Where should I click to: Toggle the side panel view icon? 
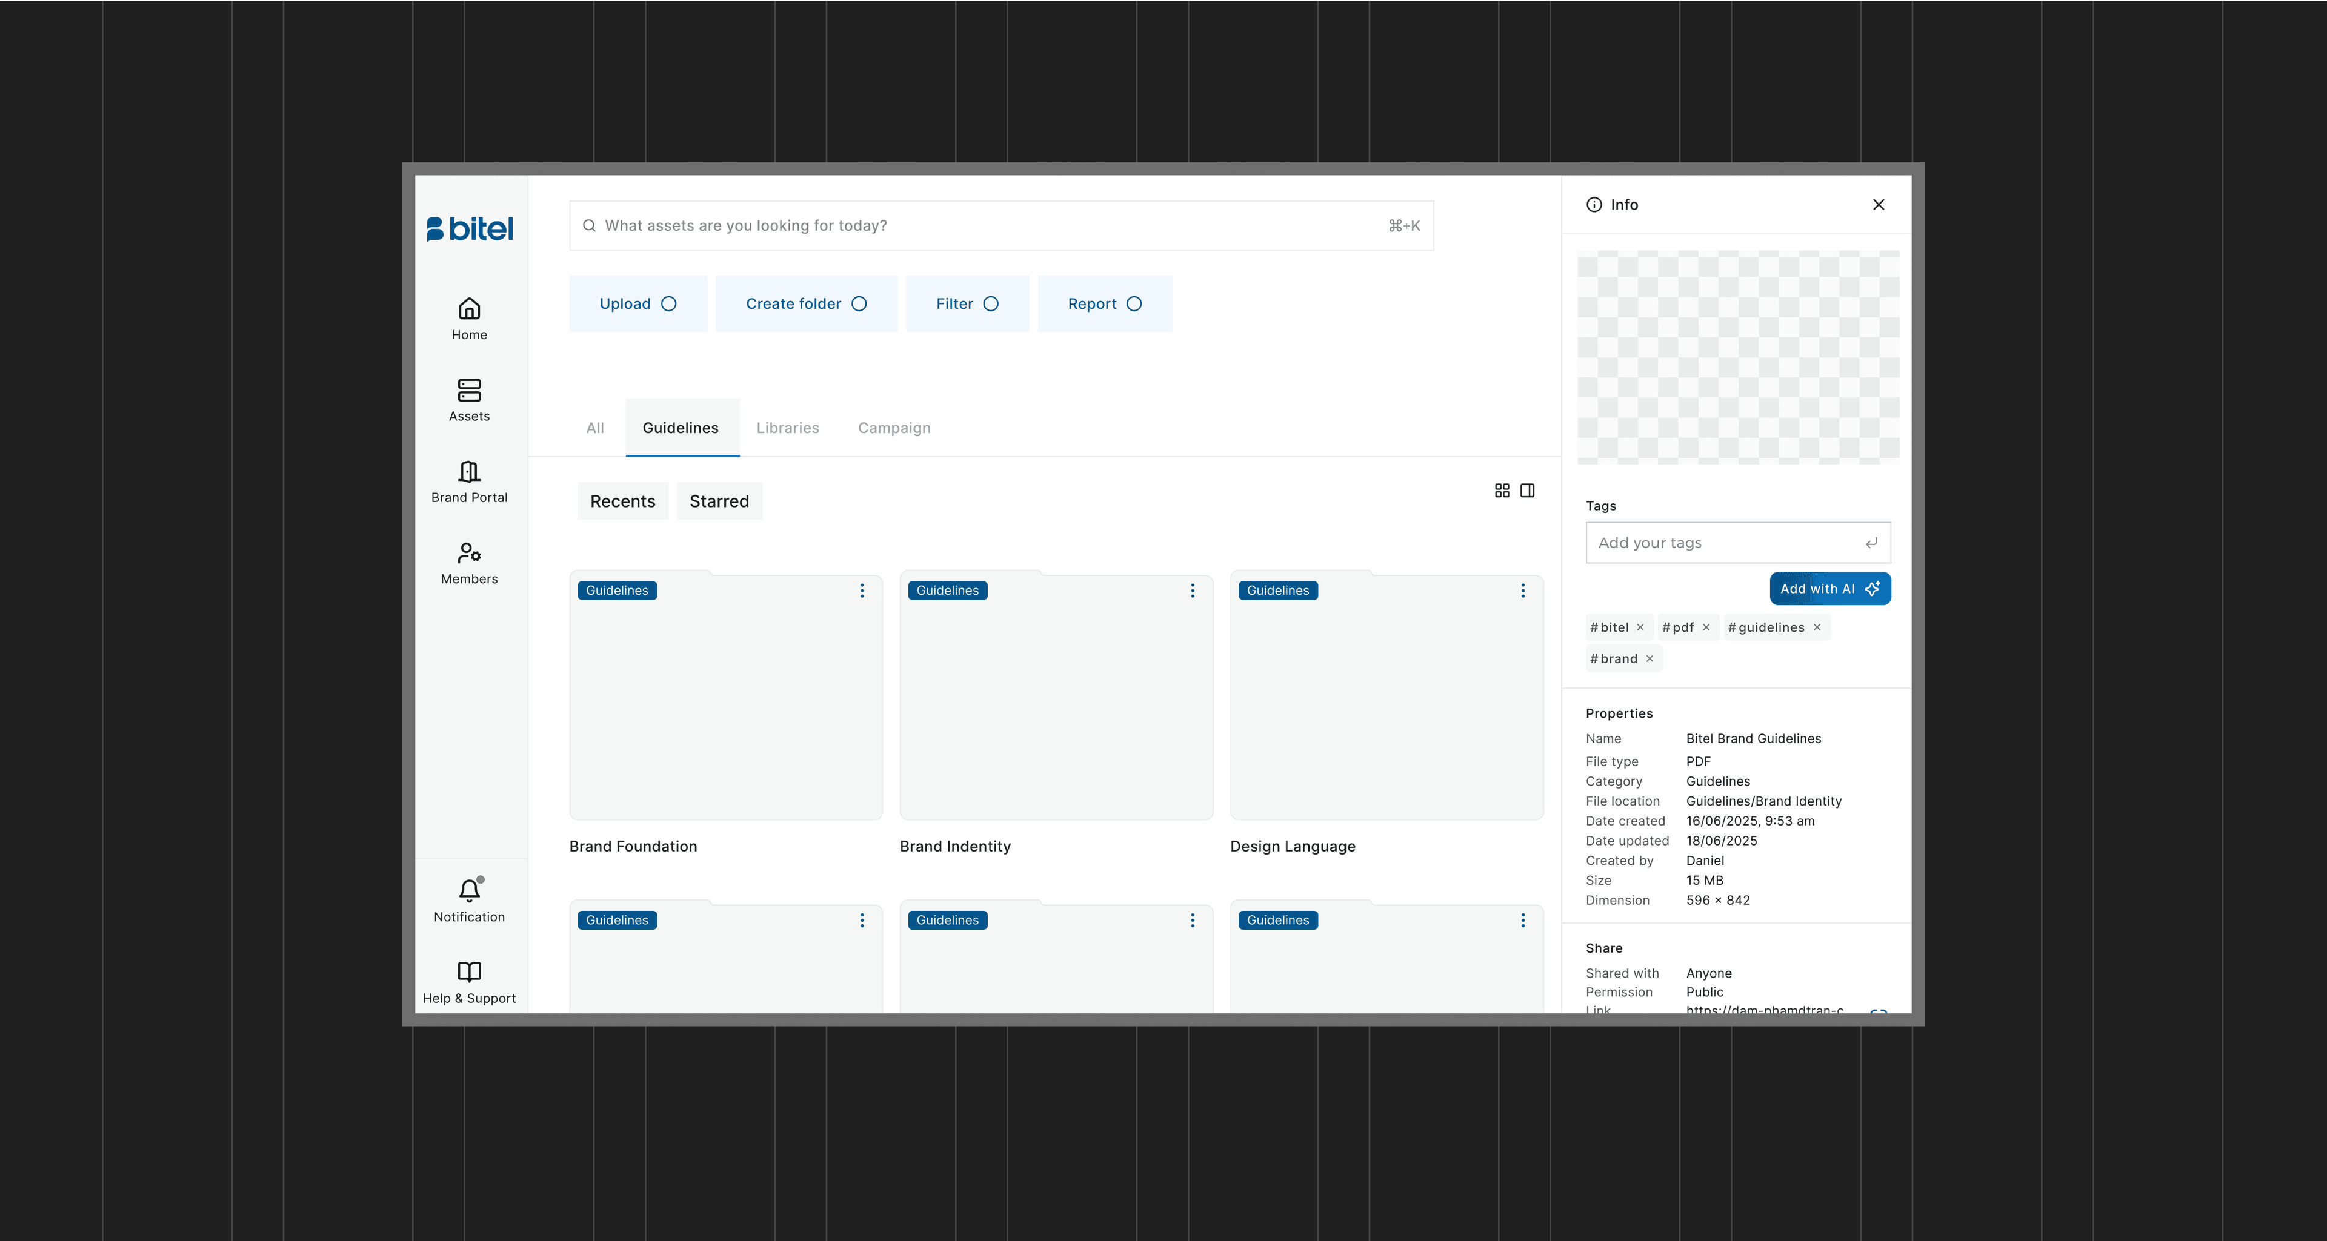[1528, 491]
